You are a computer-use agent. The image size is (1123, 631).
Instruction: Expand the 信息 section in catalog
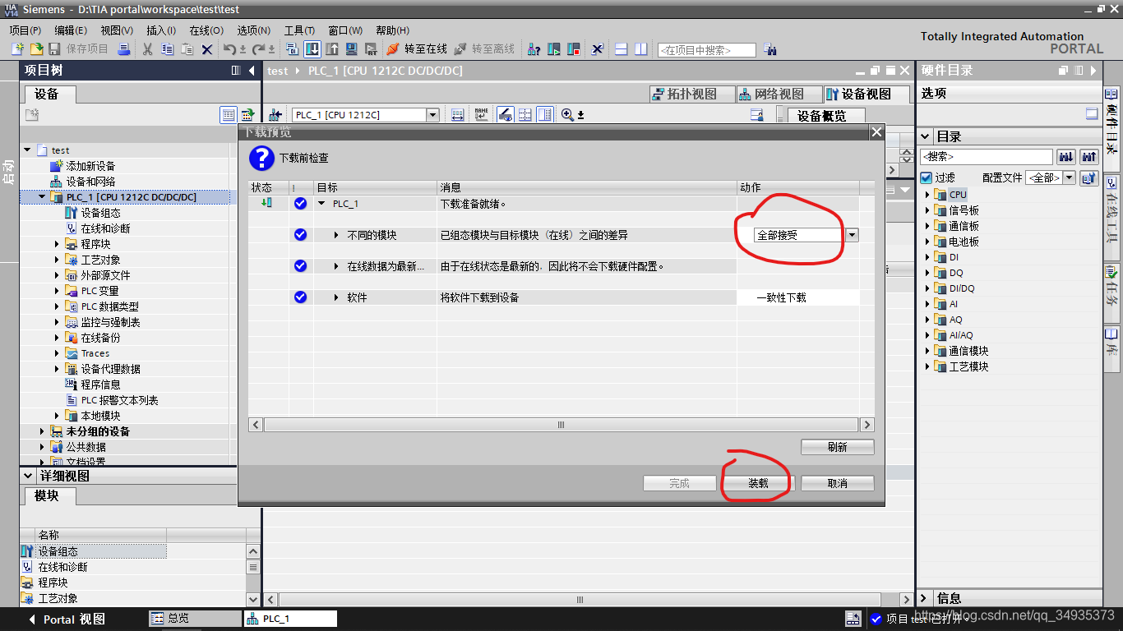coord(925,598)
